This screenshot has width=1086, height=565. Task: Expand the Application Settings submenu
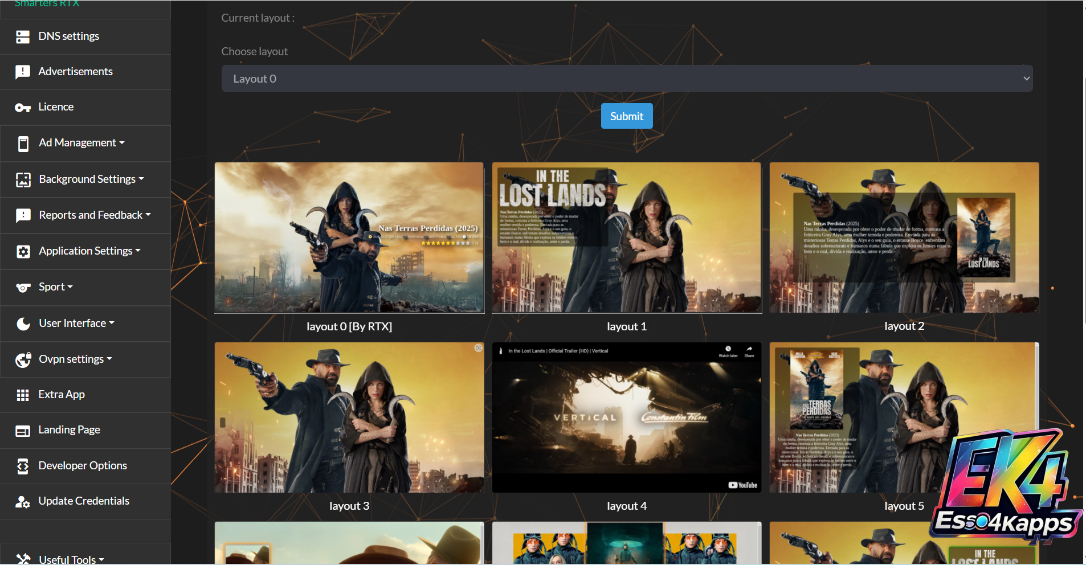point(89,251)
